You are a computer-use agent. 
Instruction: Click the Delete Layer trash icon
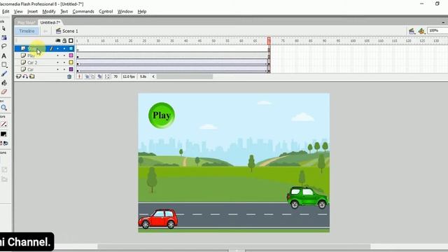click(69, 76)
